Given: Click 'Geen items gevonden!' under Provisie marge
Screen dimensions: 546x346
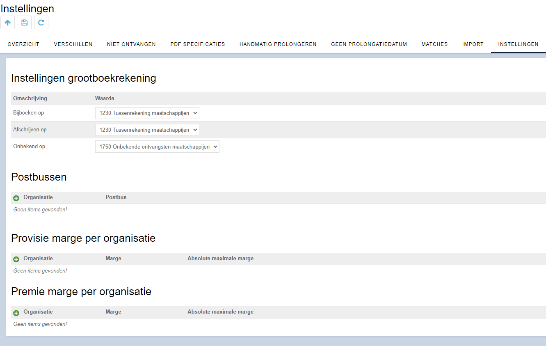Looking at the screenshot, I should (x=40, y=271).
